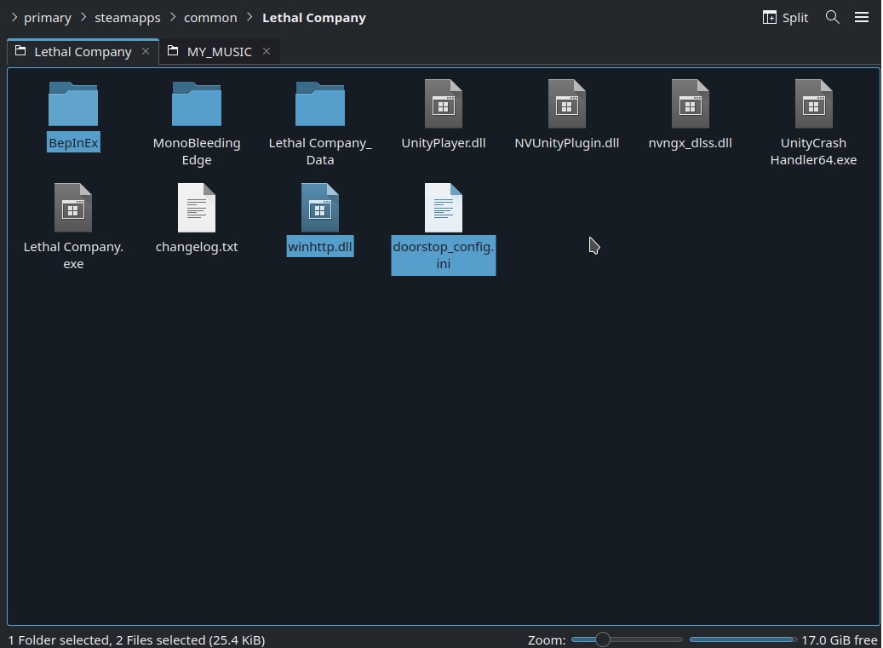Select the changelog.txt file icon
Image resolution: width=883 pixels, height=648 pixels.
pyautogui.click(x=197, y=208)
